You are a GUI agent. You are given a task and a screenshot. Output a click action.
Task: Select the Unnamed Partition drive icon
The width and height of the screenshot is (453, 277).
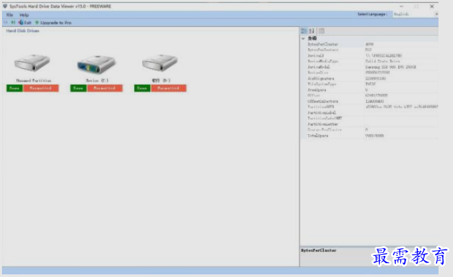pos(32,63)
